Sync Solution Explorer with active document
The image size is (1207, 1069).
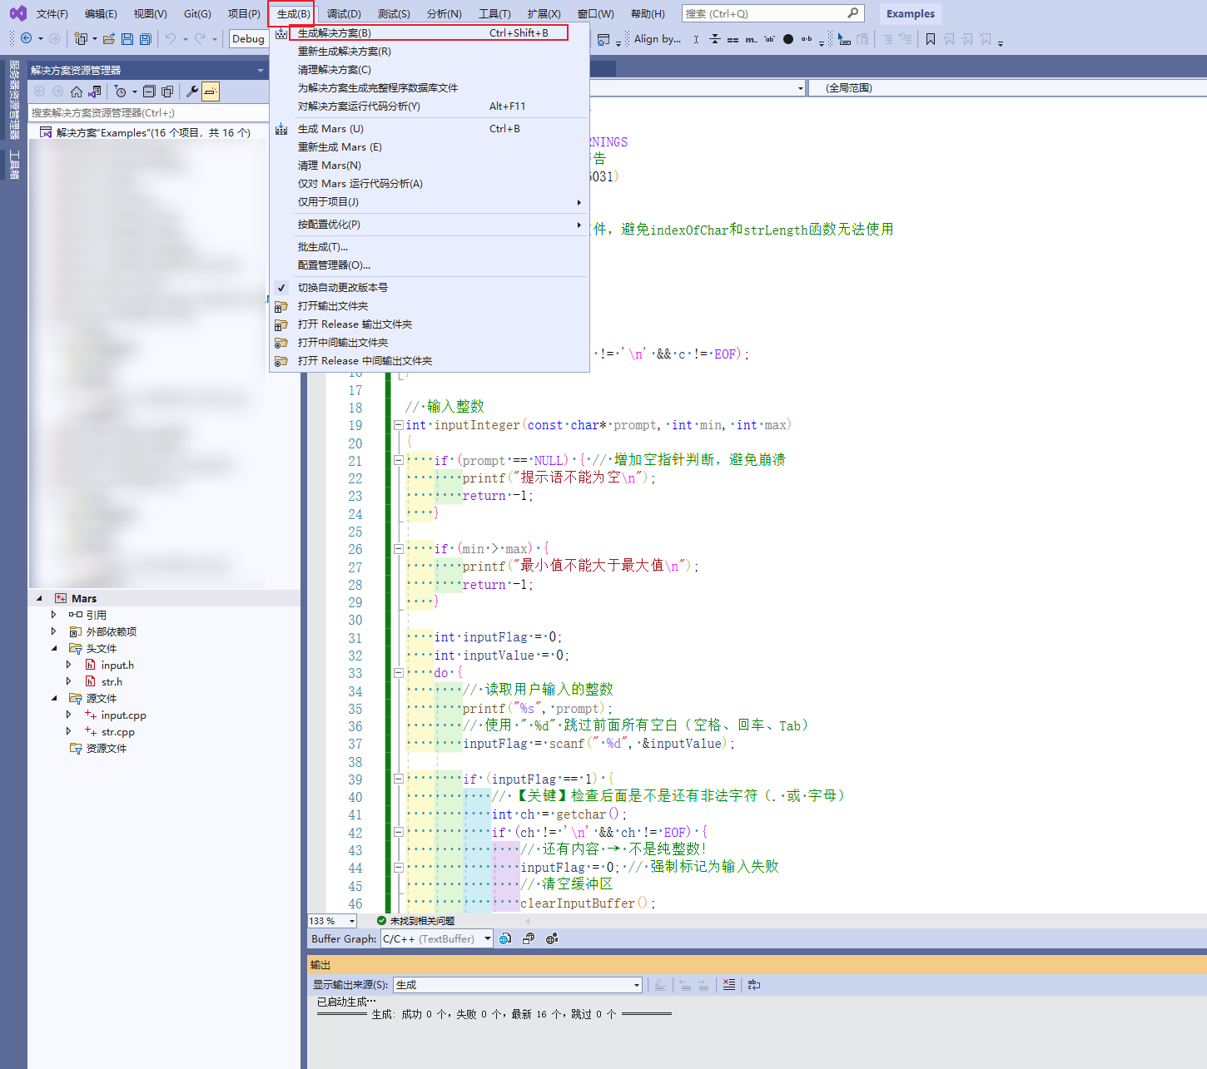tap(95, 92)
